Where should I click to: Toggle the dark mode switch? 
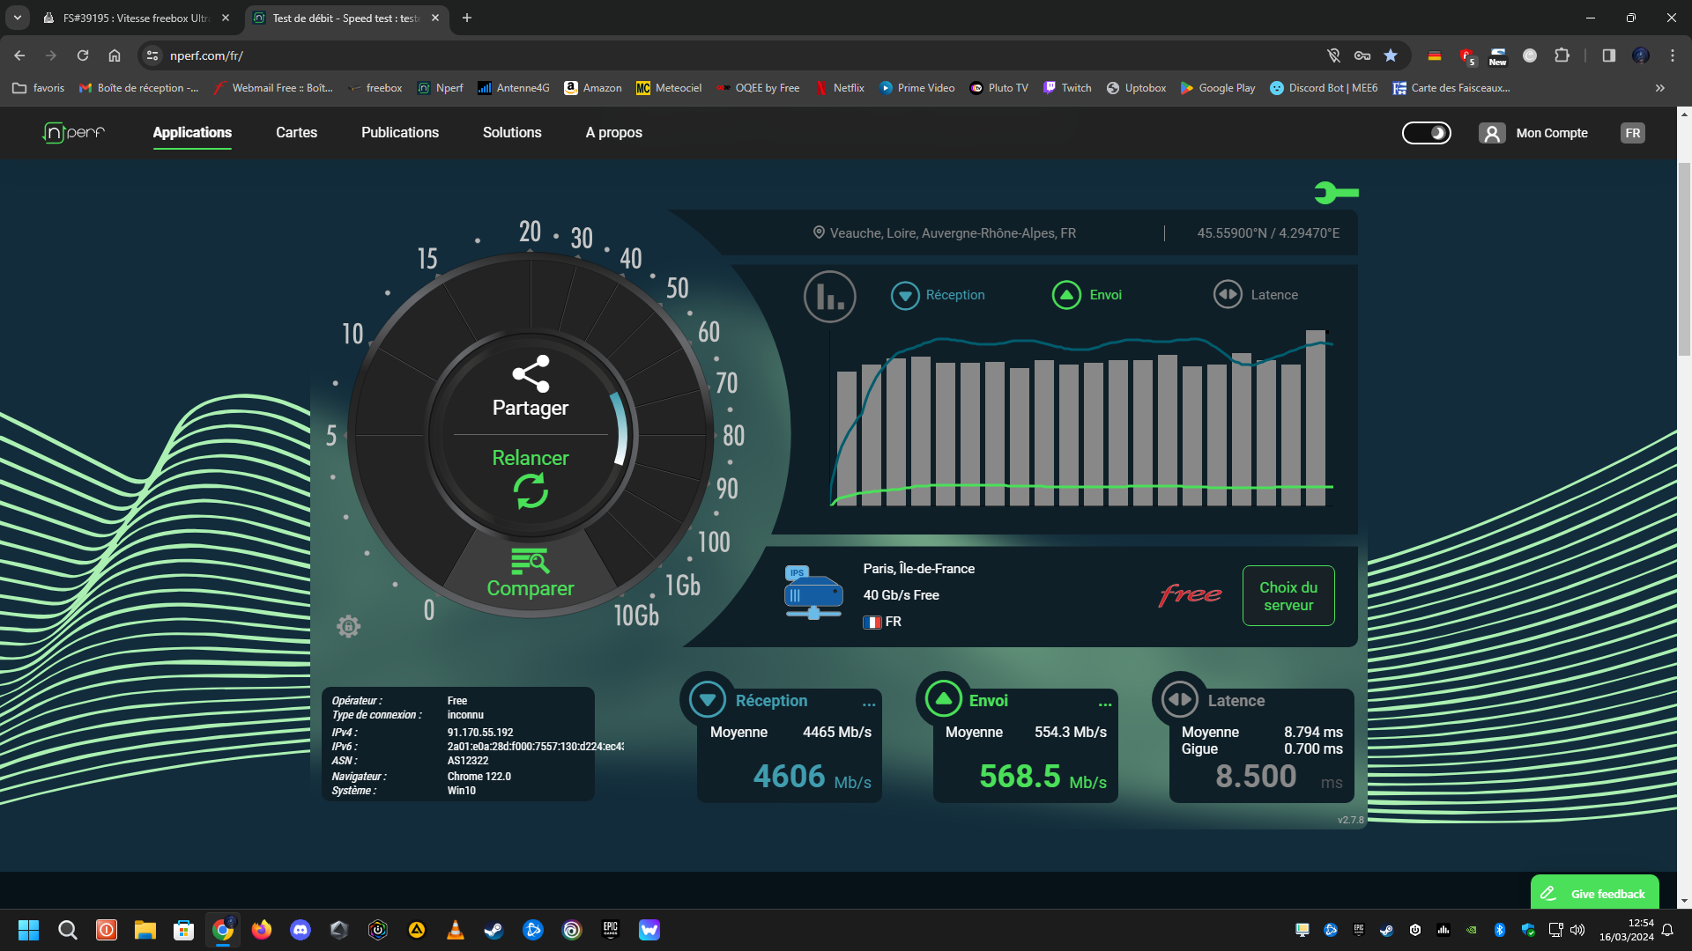pos(1426,133)
